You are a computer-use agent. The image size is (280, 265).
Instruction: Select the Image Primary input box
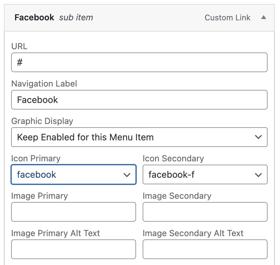tap(74, 212)
